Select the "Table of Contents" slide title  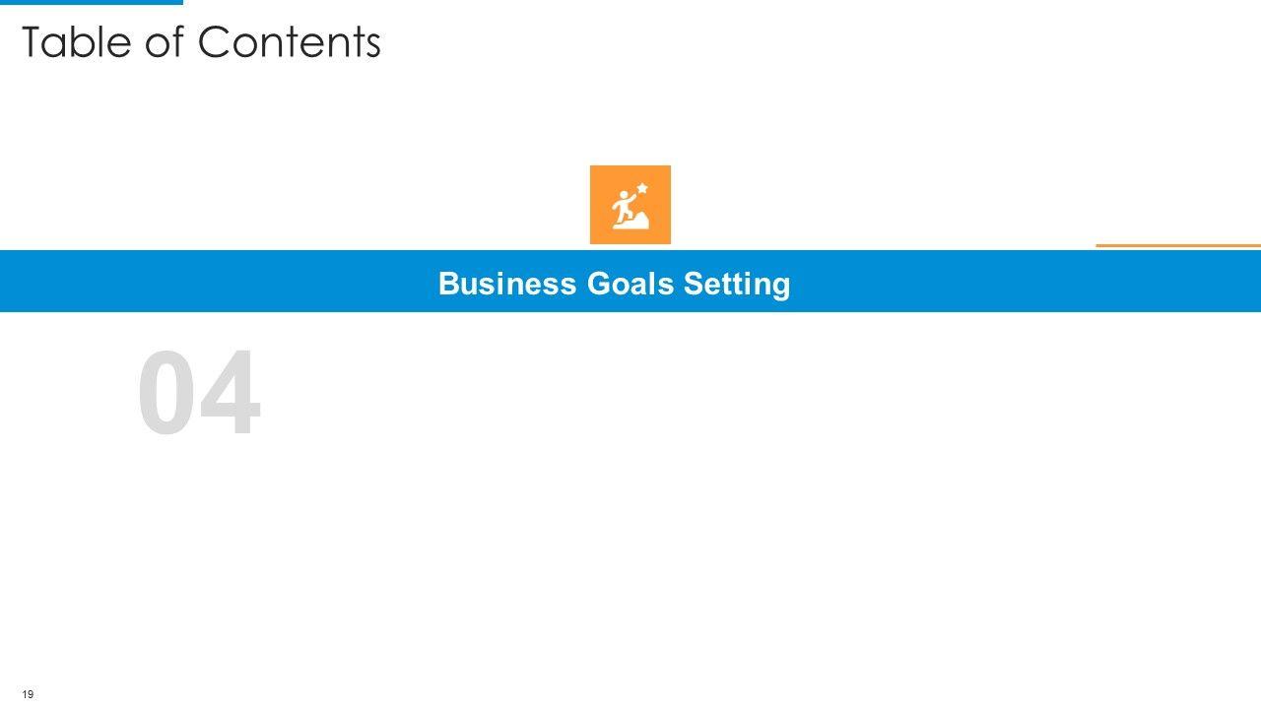tap(201, 42)
